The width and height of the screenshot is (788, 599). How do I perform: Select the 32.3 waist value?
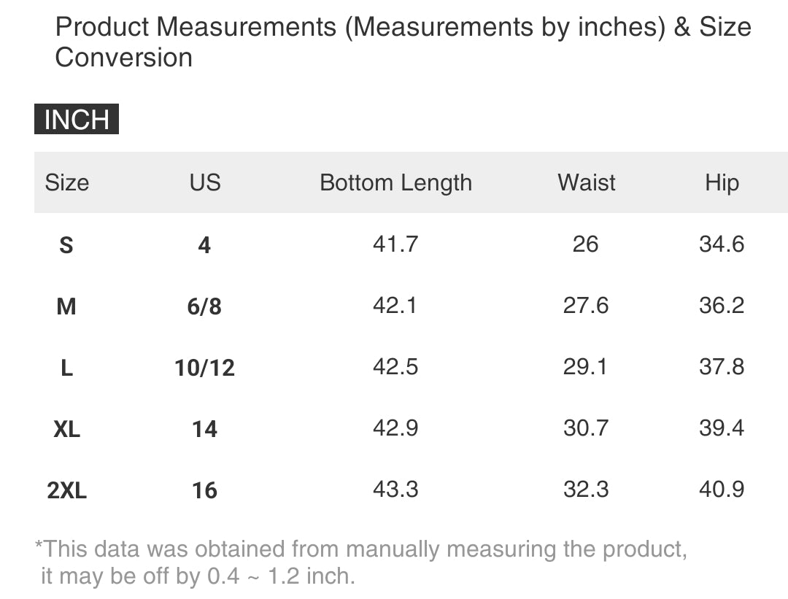[x=585, y=489]
